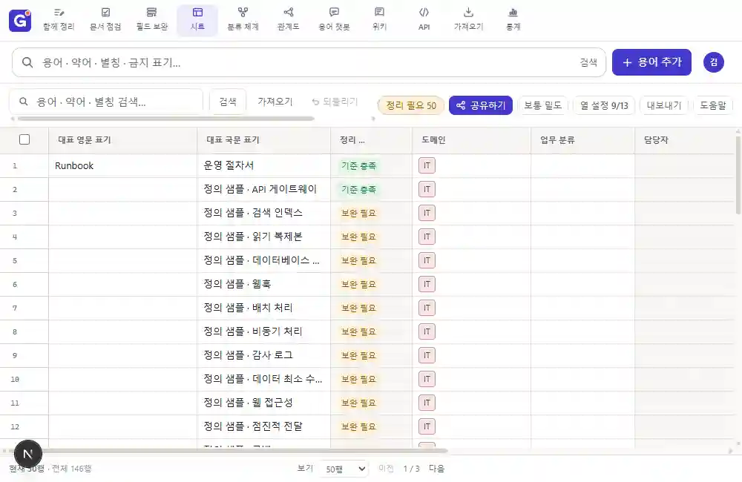The height and width of the screenshot is (482, 742).
Task: Open the 김 user avatar menu
Action: (714, 62)
